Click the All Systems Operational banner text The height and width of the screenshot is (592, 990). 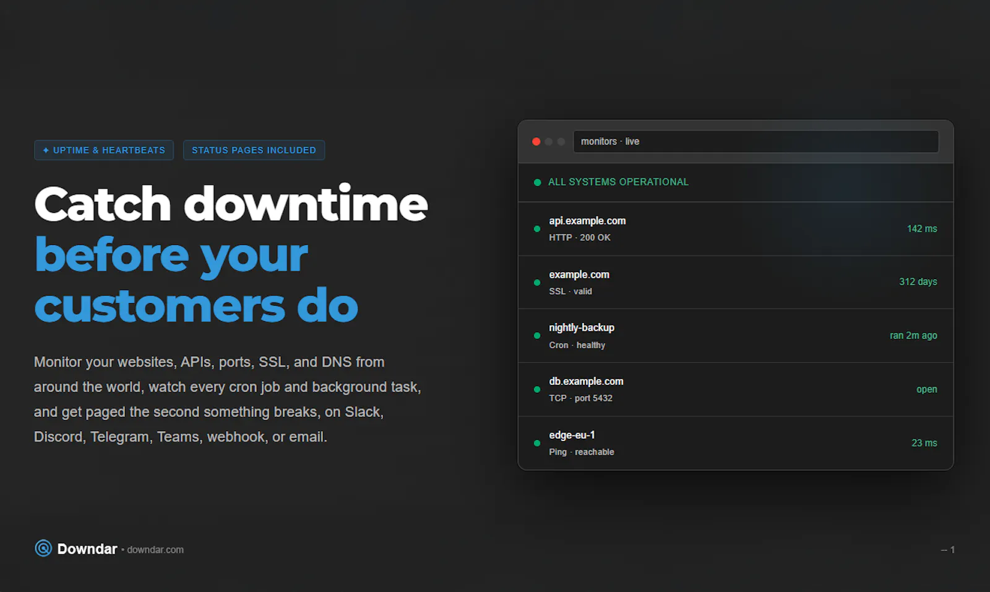618,182
